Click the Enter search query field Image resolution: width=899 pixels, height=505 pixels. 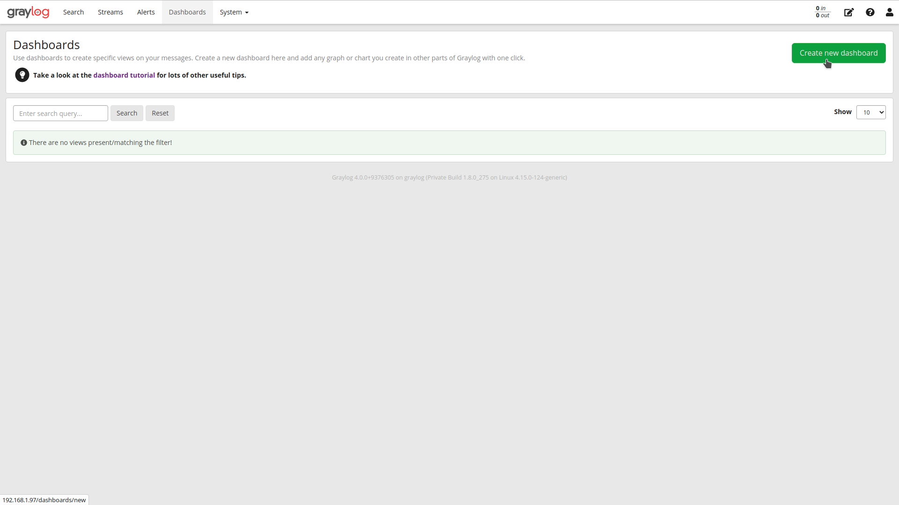point(60,113)
